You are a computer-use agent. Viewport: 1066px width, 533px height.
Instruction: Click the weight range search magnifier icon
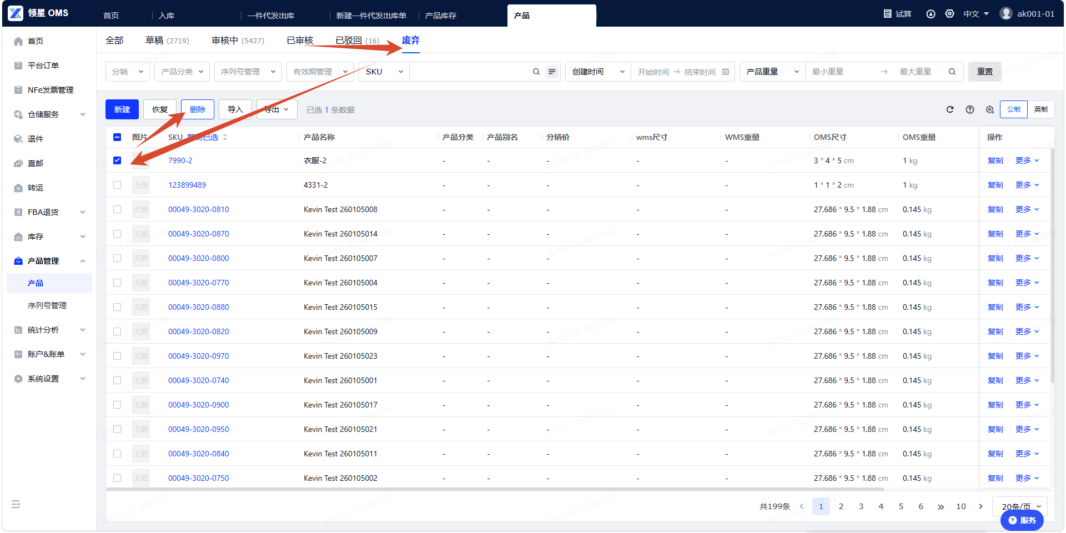click(952, 72)
